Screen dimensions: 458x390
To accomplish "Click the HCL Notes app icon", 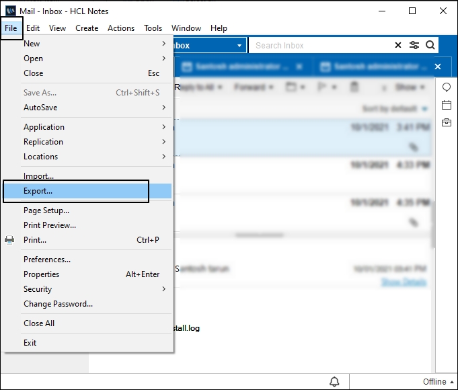I will [11, 11].
